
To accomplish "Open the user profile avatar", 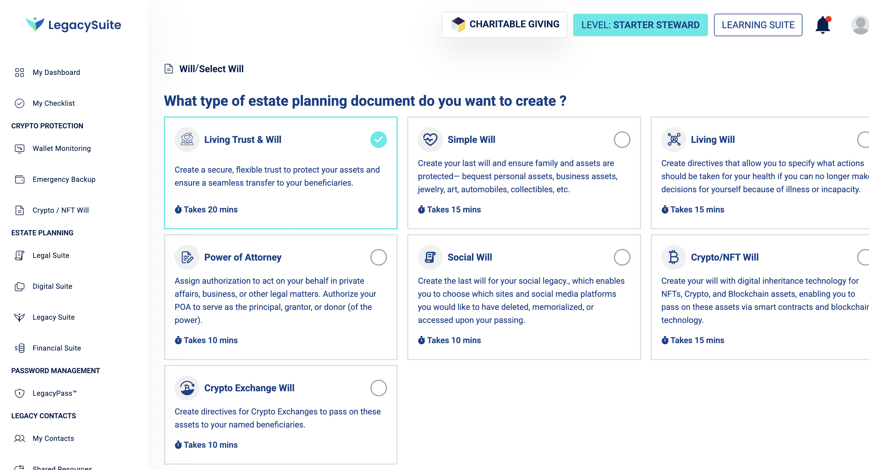I will click(859, 25).
